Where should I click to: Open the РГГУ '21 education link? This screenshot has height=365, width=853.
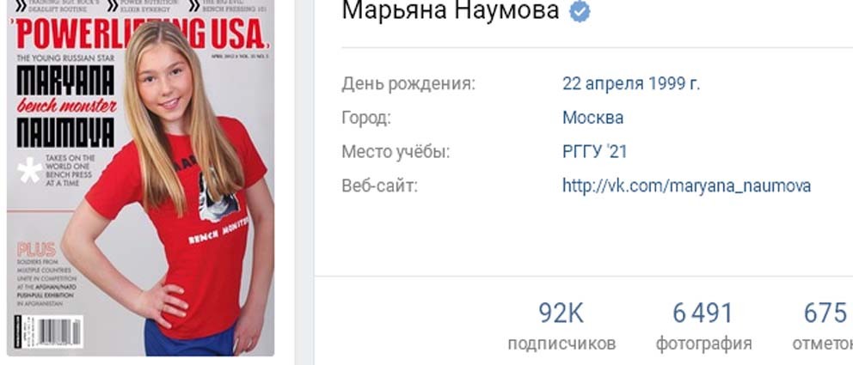[594, 151]
